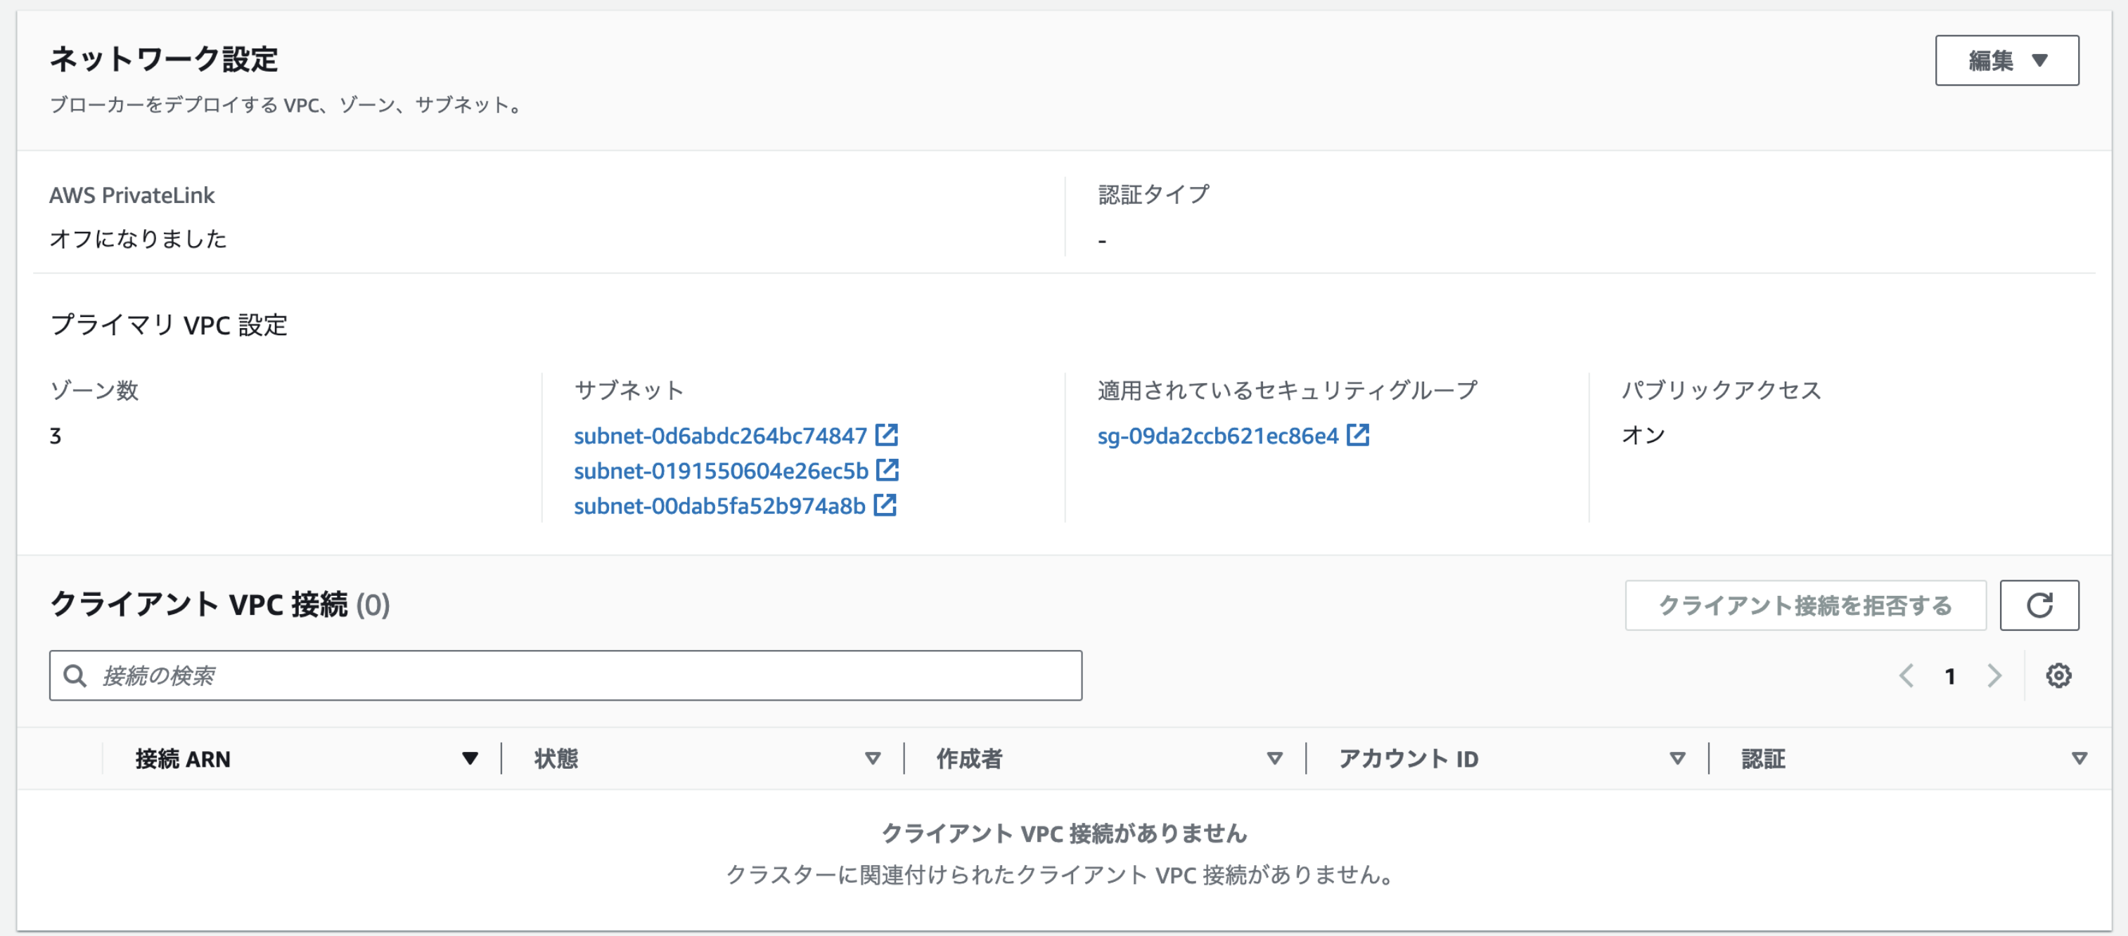The image size is (2128, 936).
Task: Click external link icon beside security group sg-09da2ccb621ec86e4
Action: [1357, 434]
